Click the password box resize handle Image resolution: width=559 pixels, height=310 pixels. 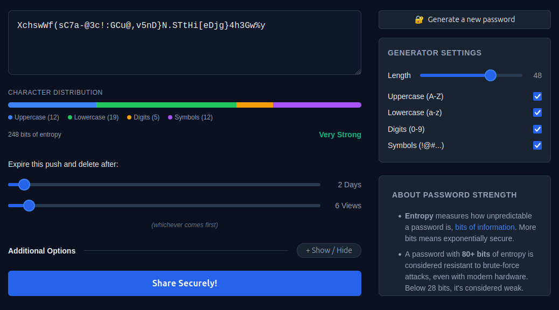[358, 72]
